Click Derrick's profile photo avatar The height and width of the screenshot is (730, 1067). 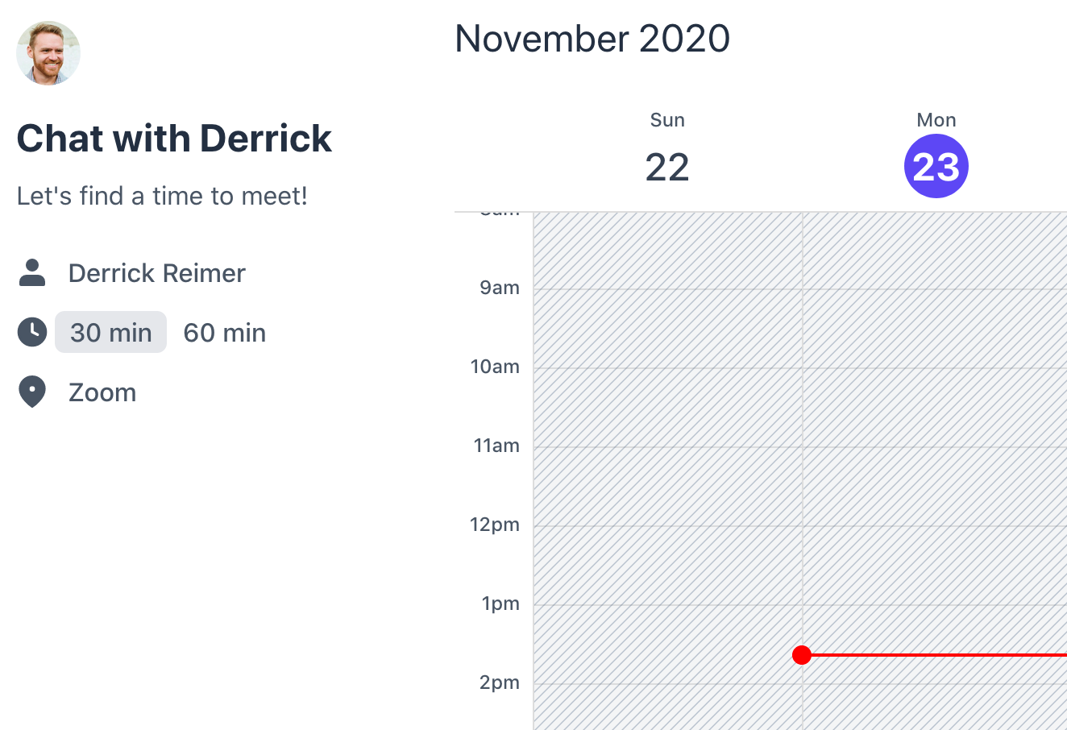point(48,53)
